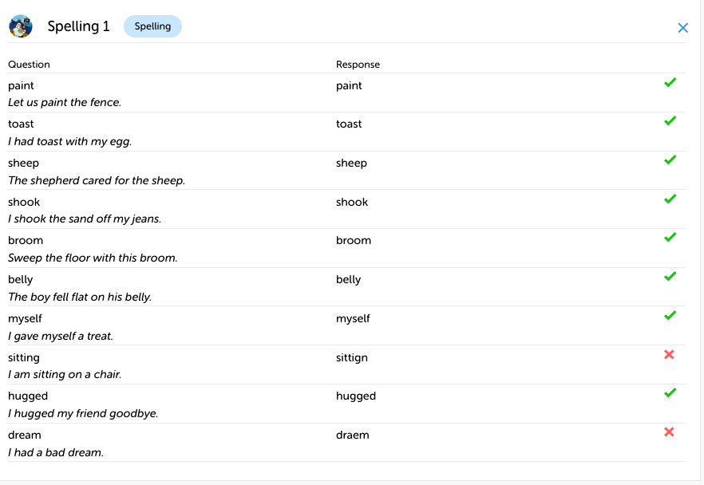Click the incorrect response 'draem'

click(x=353, y=435)
